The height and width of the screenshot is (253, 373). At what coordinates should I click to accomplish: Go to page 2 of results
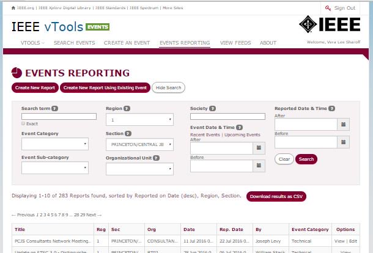(x=41, y=215)
